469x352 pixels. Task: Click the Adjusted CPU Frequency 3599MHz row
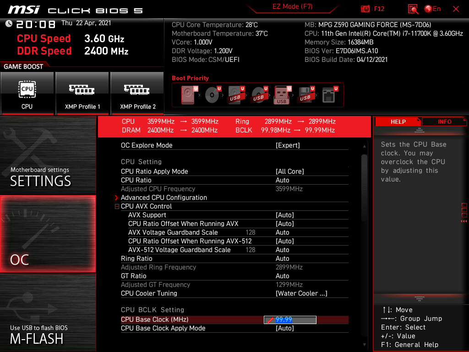pos(234,189)
